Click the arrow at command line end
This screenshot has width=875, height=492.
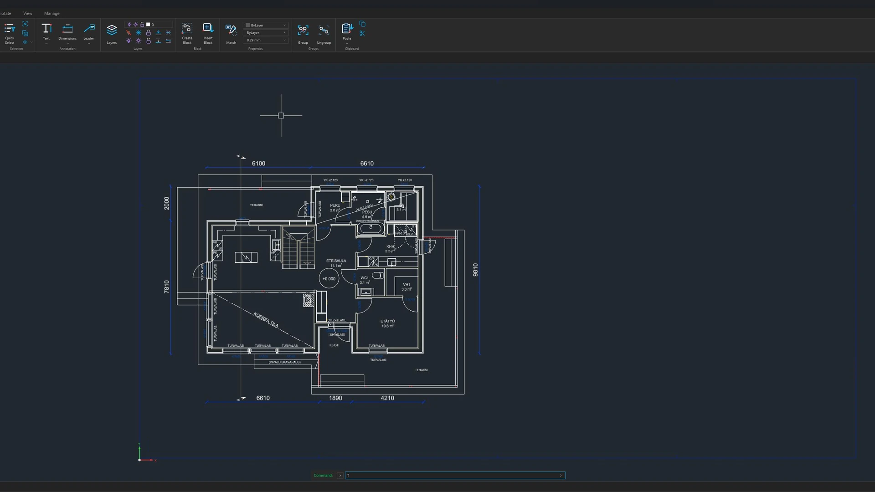561,475
